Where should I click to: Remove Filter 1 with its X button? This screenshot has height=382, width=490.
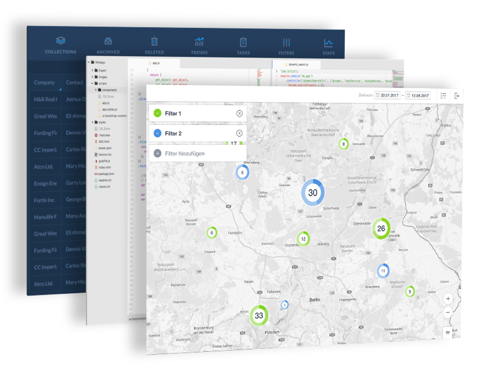[x=239, y=113]
